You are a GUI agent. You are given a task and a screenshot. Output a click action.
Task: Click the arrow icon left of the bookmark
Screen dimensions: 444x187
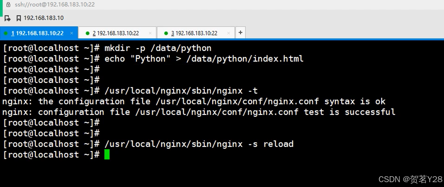coord(7,18)
